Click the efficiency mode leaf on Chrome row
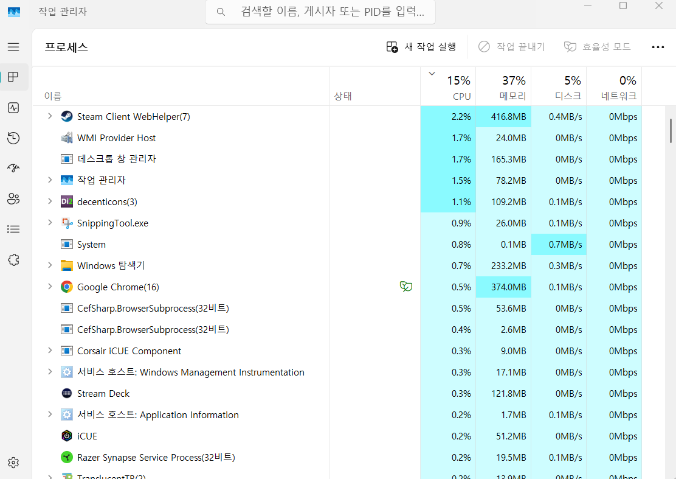This screenshot has width=676, height=479. pyautogui.click(x=405, y=286)
